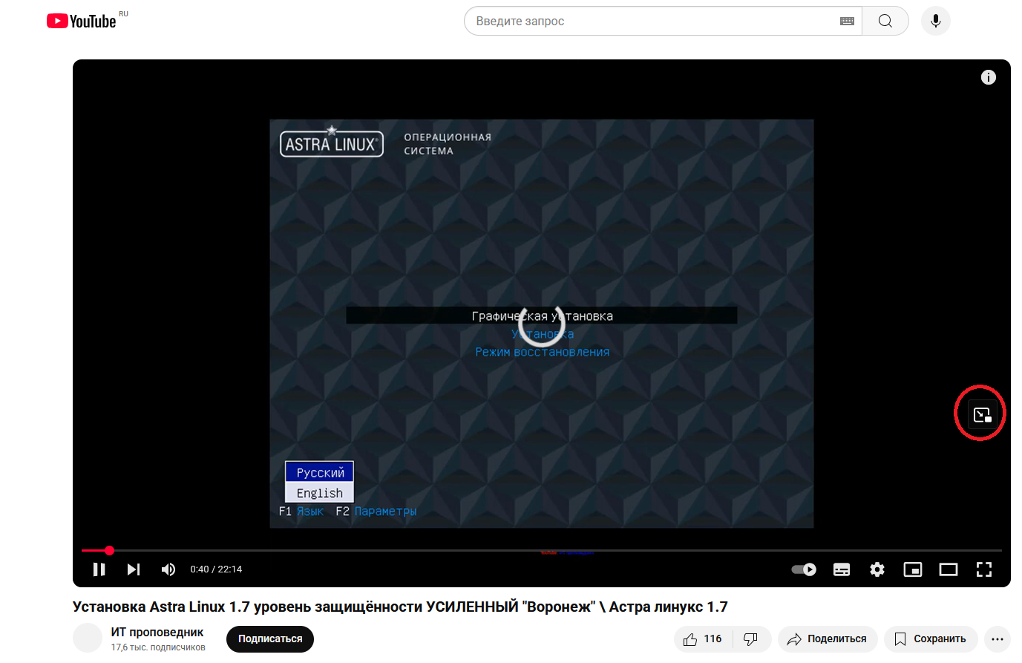Click the info card icon

(988, 77)
